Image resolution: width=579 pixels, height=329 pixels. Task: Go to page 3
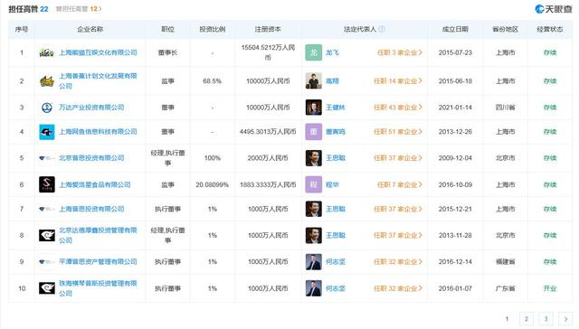point(546,319)
